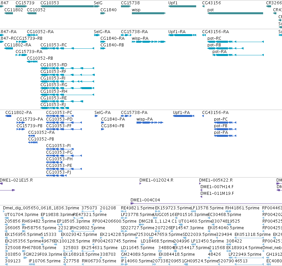Click the SelG gene label
This screenshot has width=282, height=266.
point(98,3)
